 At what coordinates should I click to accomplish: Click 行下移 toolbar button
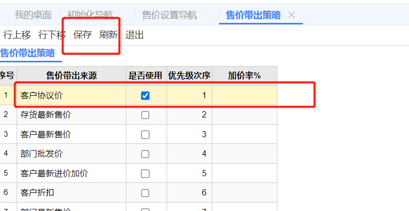click(x=52, y=35)
